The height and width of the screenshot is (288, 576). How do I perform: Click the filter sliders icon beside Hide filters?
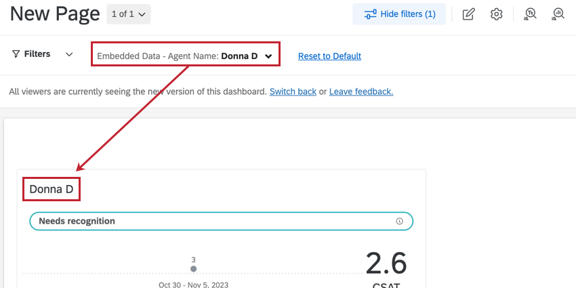coord(370,14)
